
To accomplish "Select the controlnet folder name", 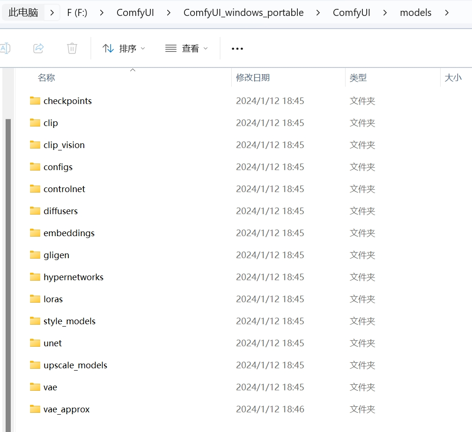I will [64, 189].
